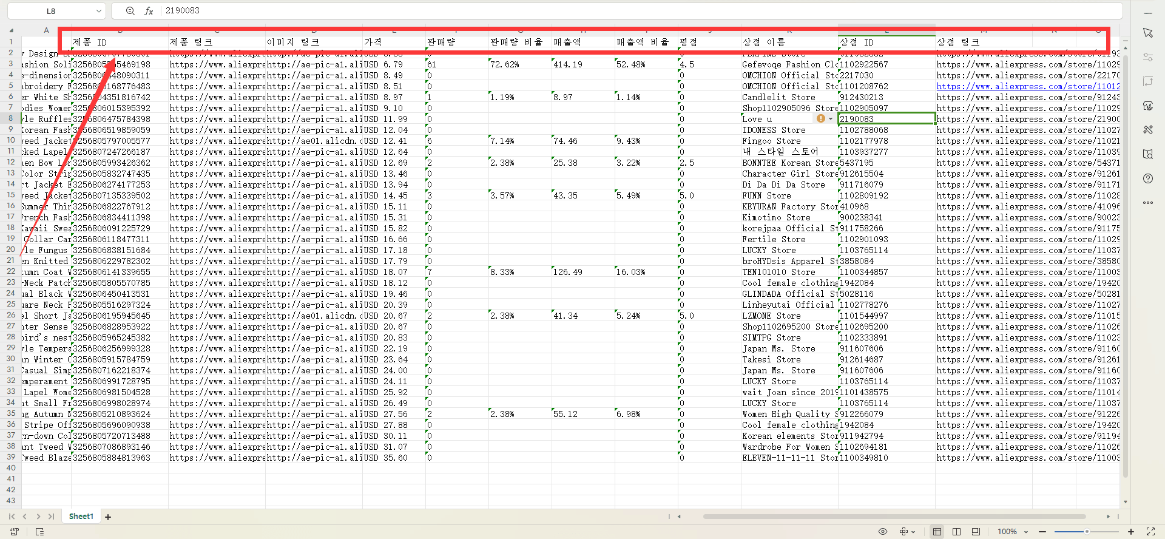Enter full screen view from status bar
This screenshot has width=1165, height=539.
[1150, 532]
